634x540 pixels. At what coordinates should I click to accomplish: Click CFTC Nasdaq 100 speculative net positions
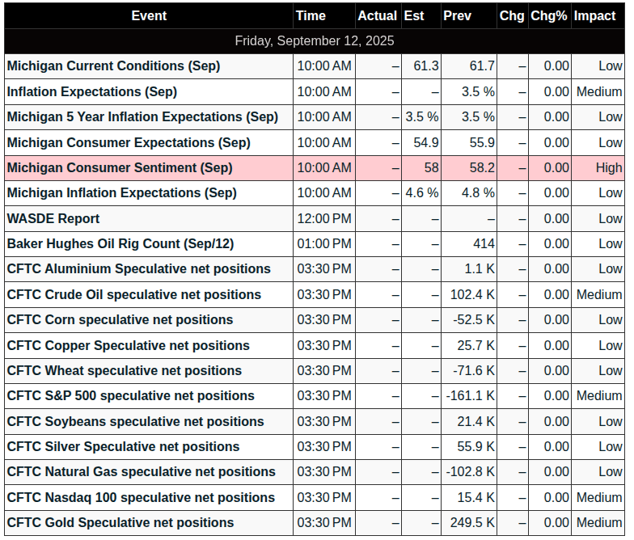(141, 498)
